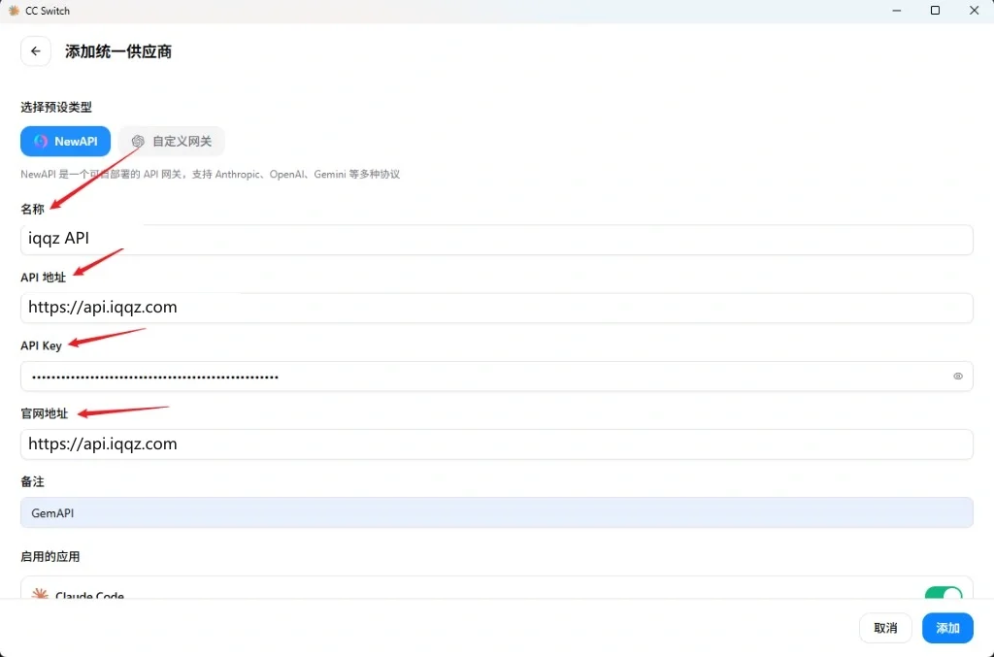Image resolution: width=994 pixels, height=657 pixels.
Task: Click the 名称 field containing iqqz API
Action: [x=496, y=240]
